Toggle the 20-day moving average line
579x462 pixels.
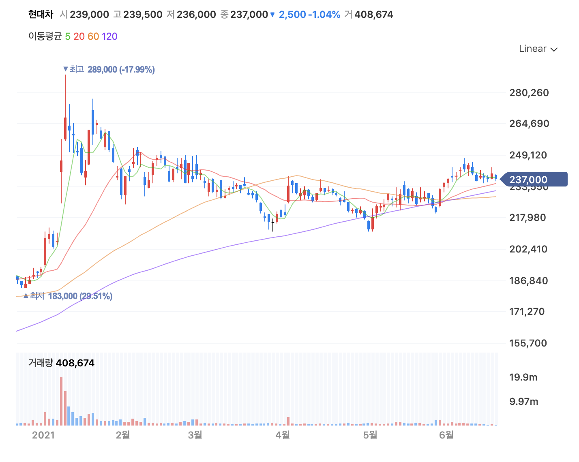point(79,36)
